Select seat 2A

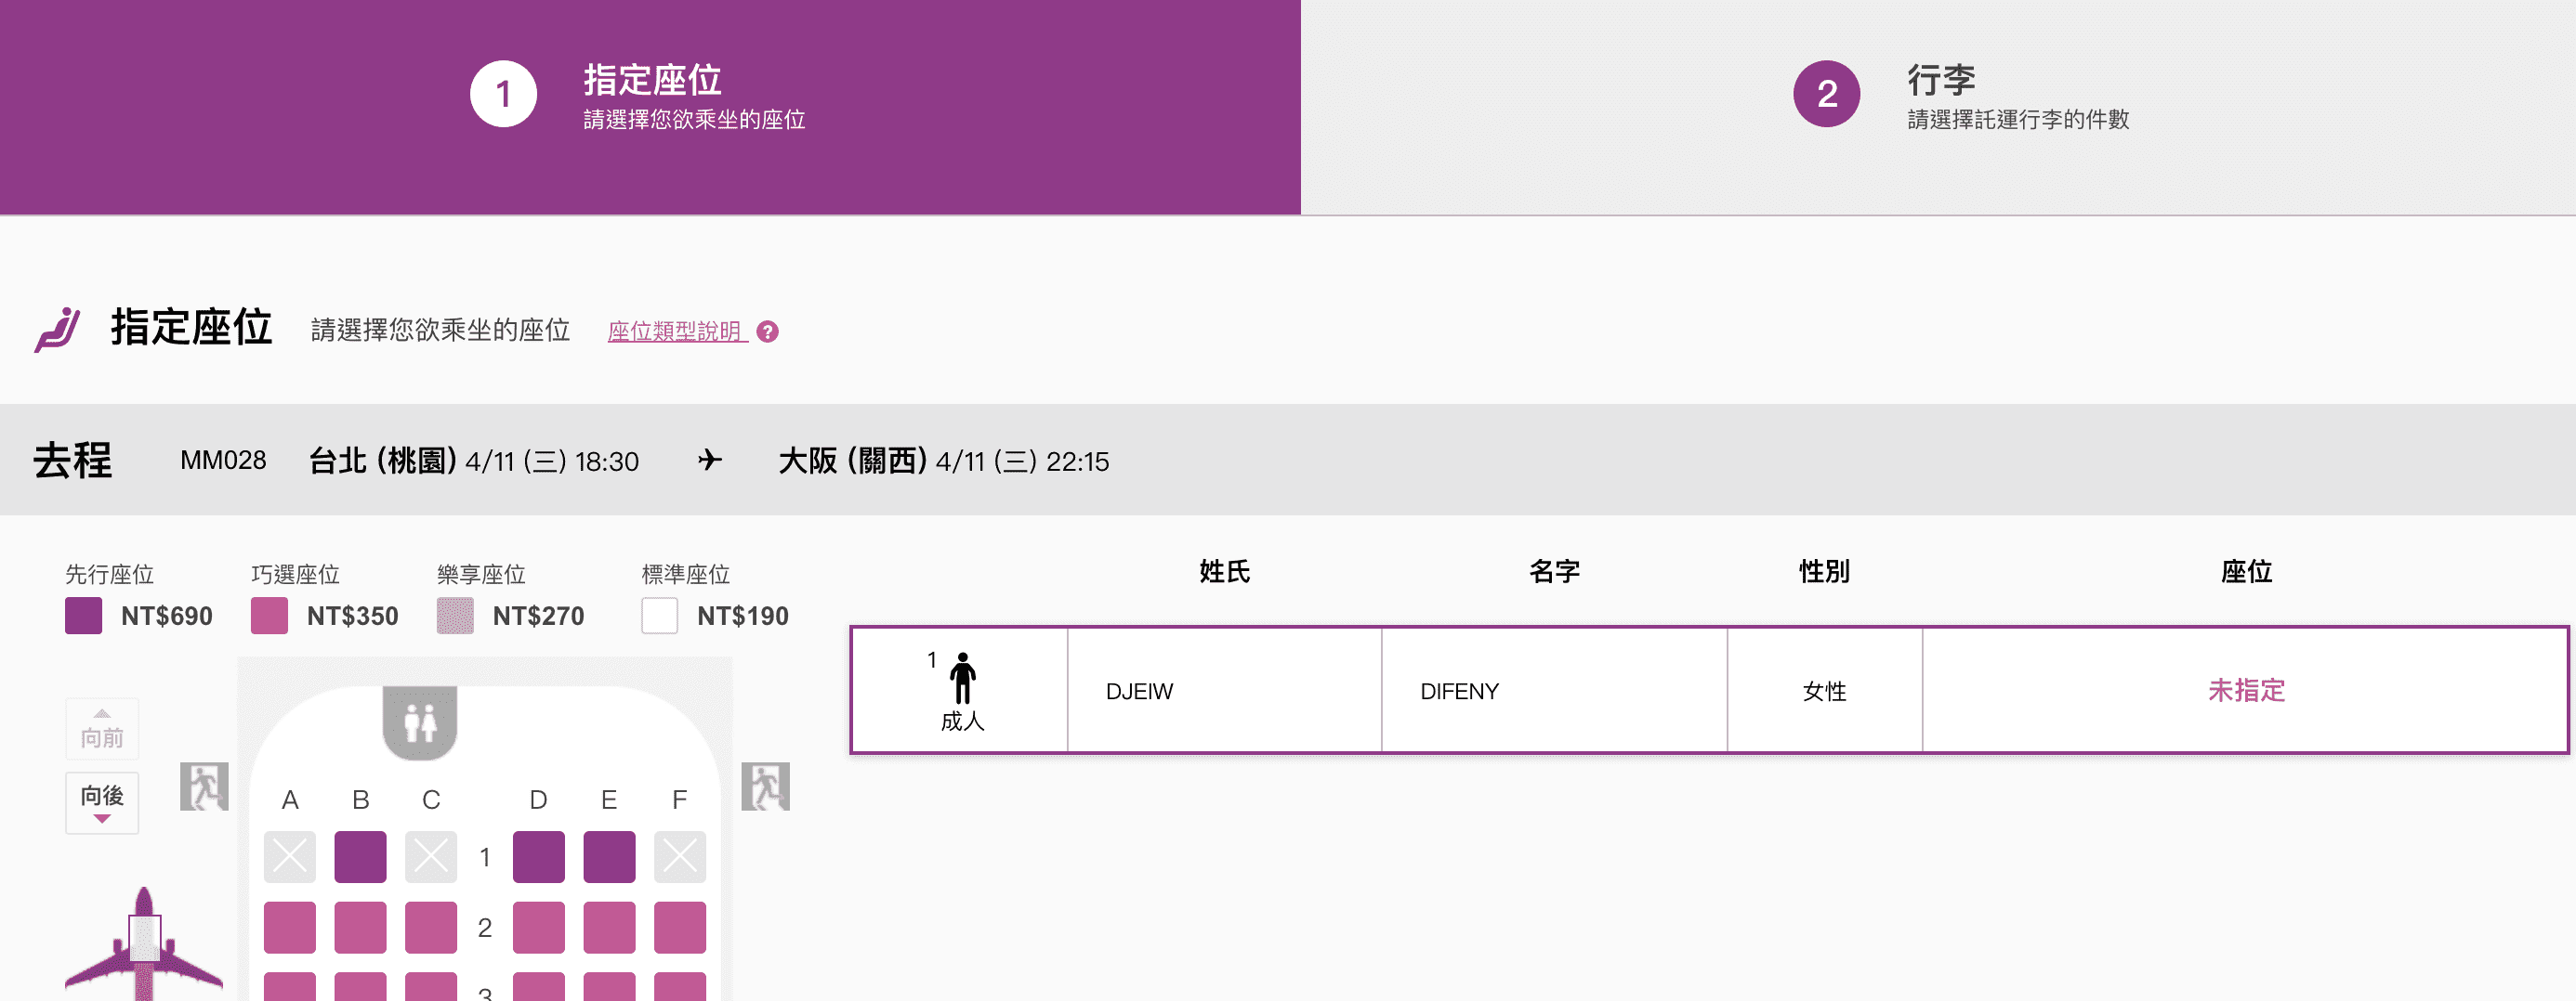click(x=290, y=928)
